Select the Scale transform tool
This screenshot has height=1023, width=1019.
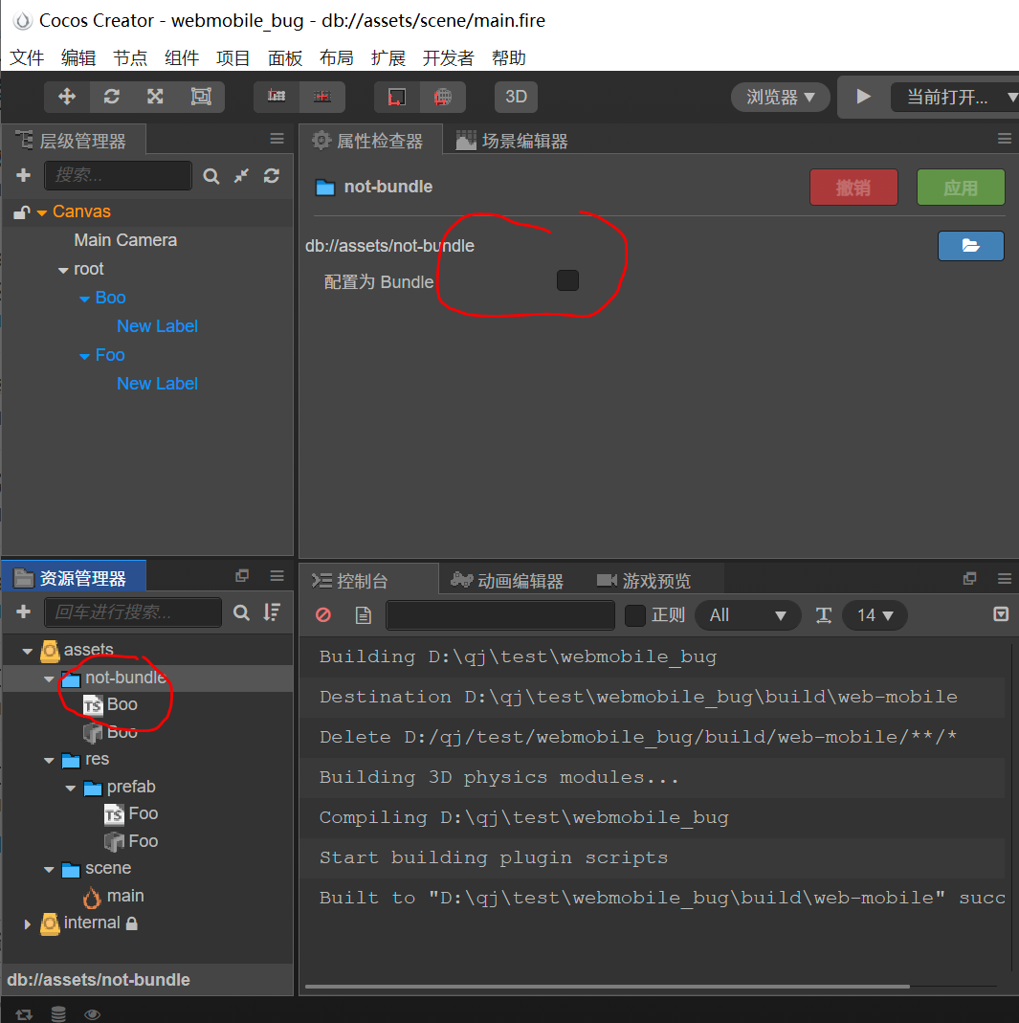pos(155,97)
